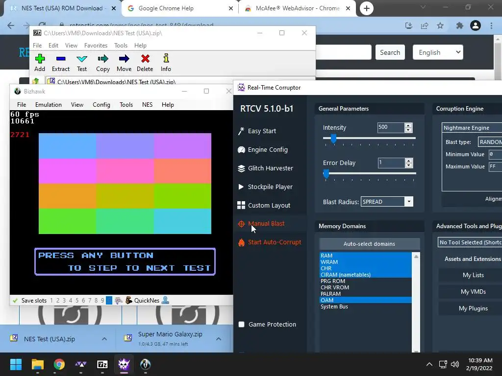Open Engine Config in RTCV

pos(263,150)
